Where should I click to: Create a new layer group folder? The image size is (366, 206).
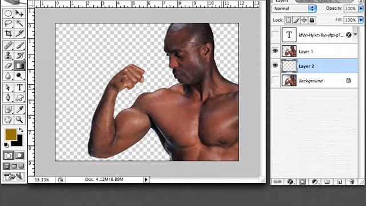click(x=327, y=182)
